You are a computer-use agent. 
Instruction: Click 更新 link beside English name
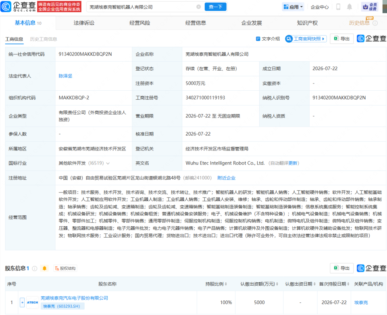pos(293,163)
